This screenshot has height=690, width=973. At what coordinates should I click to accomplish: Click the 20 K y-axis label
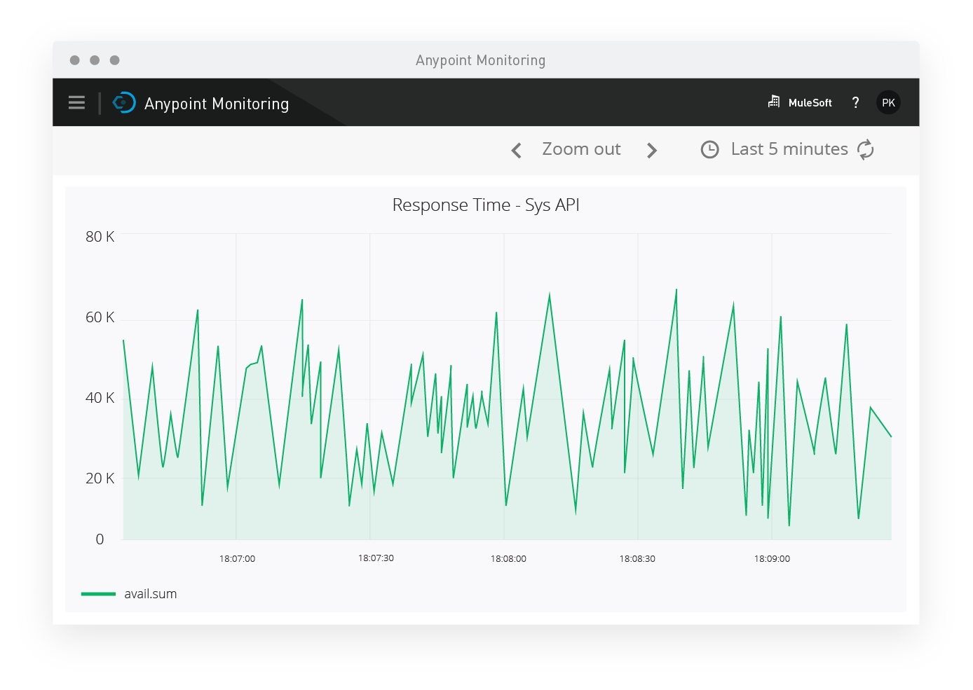100,478
